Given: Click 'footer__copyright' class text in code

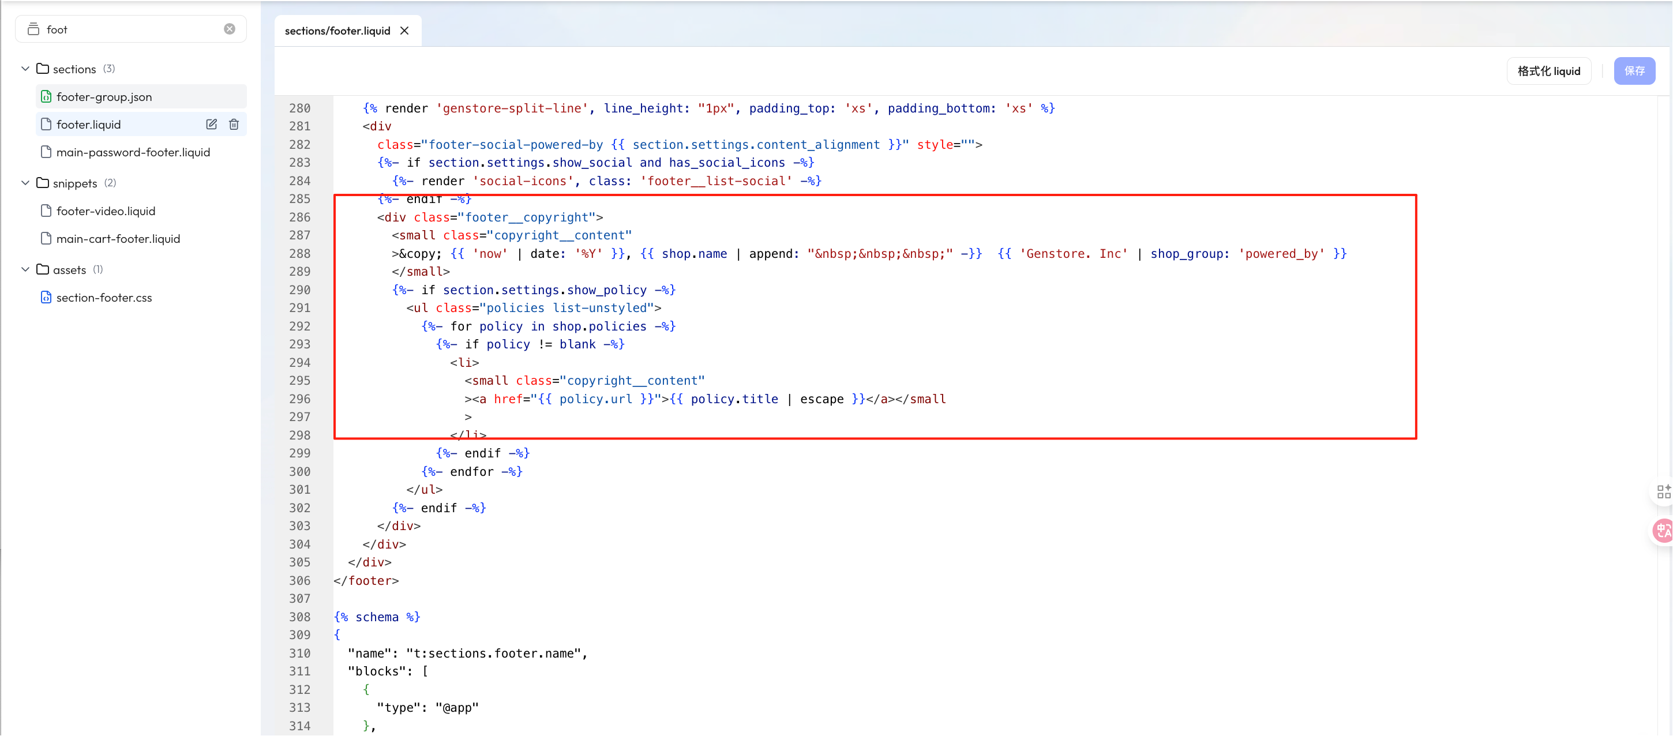Looking at the screenshot, I should click(x=527, y=217).
